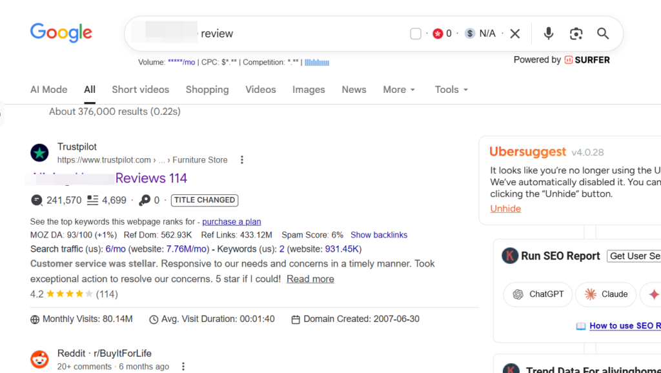The height and width of the screenshot is (373, 661).
Task: Switch to the Images tab
Action: [309, 90]
